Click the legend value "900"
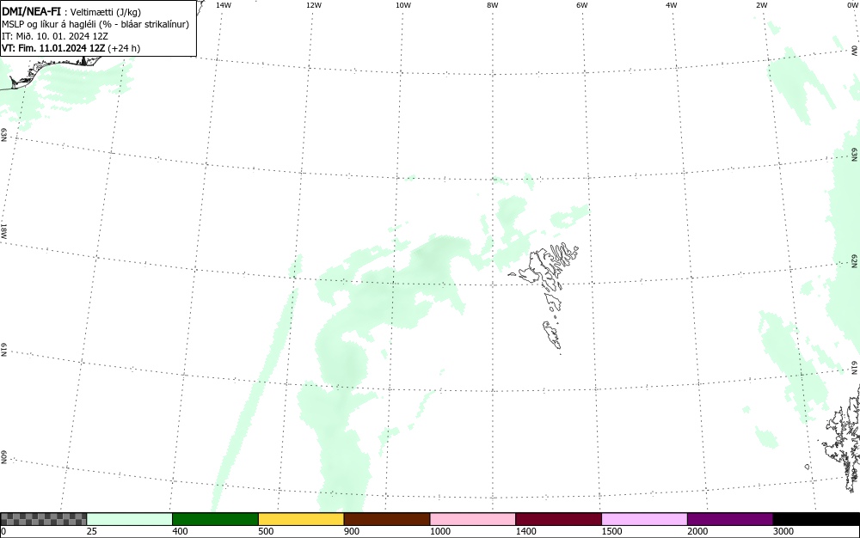 pyautogui.click(x=352, y=531)
